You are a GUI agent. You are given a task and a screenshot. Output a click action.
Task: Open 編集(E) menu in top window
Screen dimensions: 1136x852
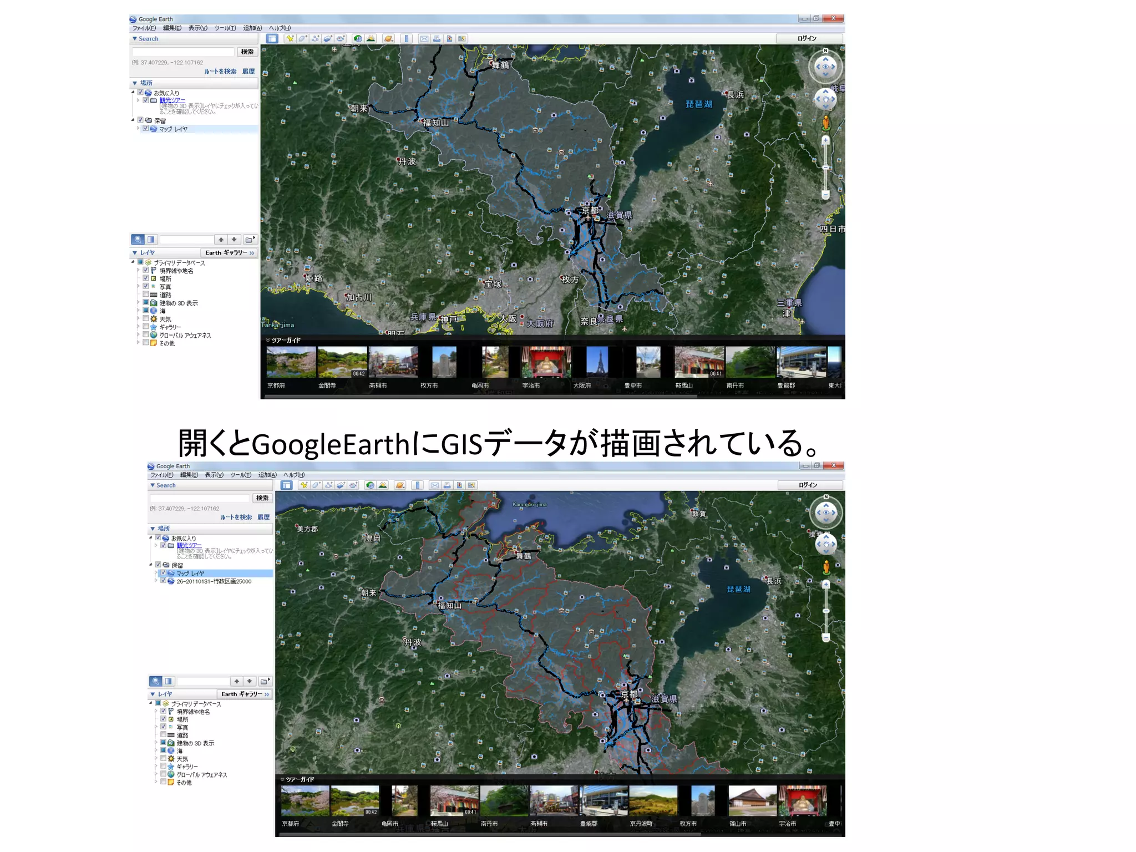pyautogui.click(x=172, y=28)
